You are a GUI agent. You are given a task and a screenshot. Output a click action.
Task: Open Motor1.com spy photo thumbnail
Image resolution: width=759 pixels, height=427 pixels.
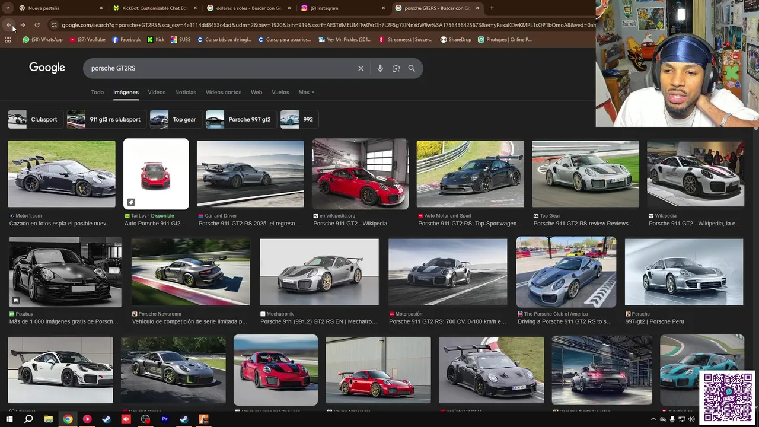coord(62,173)
